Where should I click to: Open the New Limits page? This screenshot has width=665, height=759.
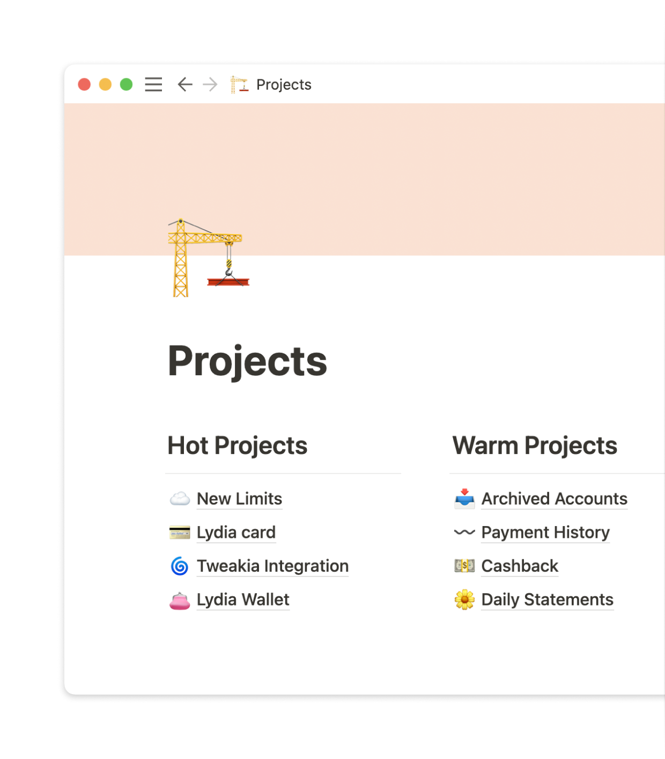pyautogui.click(x=239, y=499)
